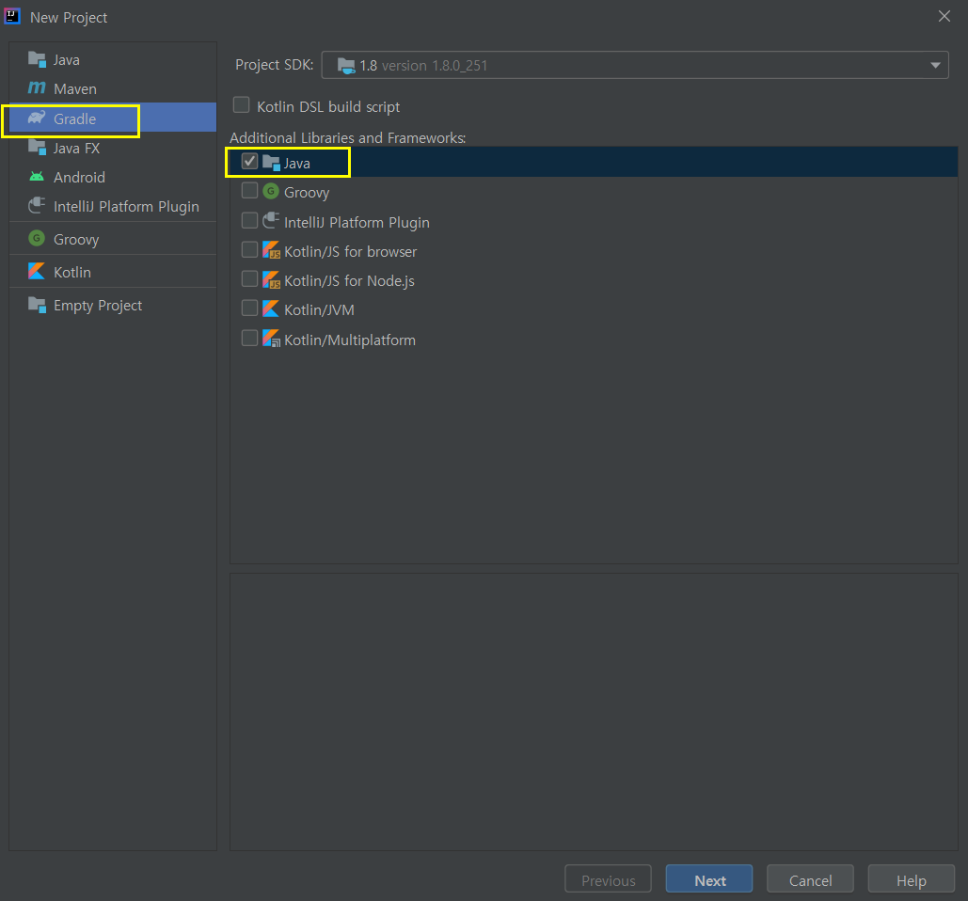This screenshot has height=901, width=968.
Task: Click the IntelliJ Platform Plugin sidebar icon
Action: [37, 206]
